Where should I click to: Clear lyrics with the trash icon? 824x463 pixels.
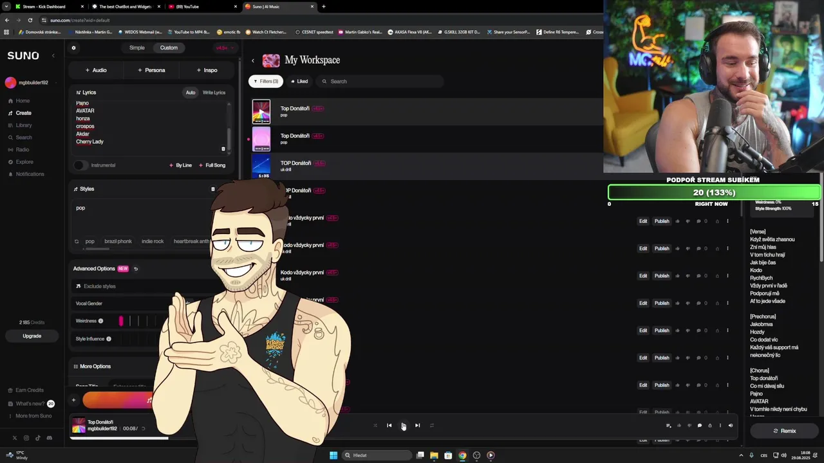(223, 149)
